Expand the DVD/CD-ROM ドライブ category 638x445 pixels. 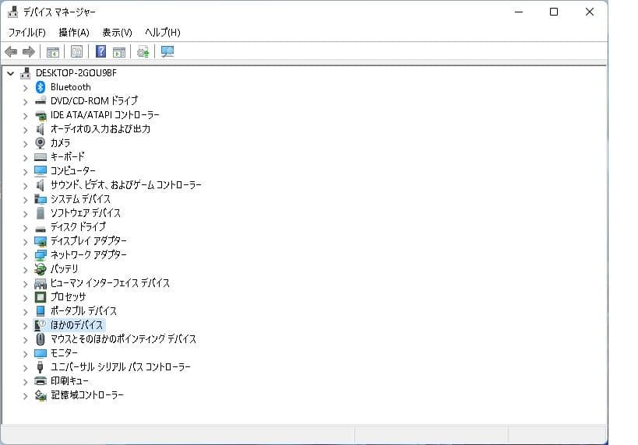[x=25, y=101]
